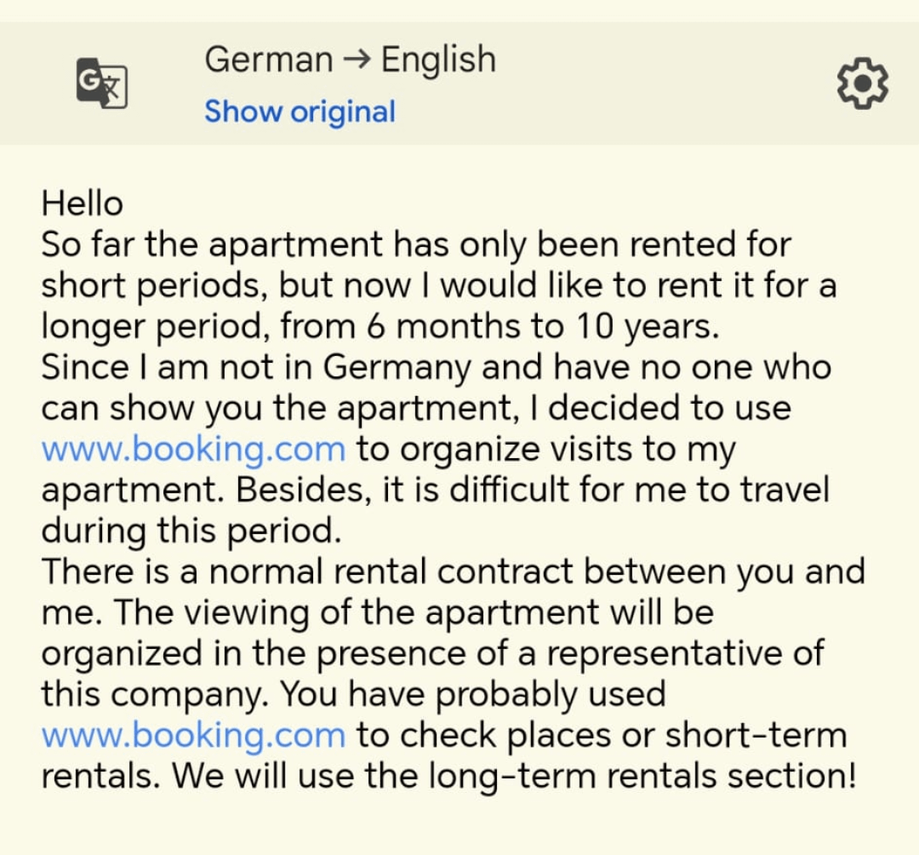This screenshot has height=855, width=919.
Task: Tap the phrase 'I decided to use'
Action: point(660,408)
